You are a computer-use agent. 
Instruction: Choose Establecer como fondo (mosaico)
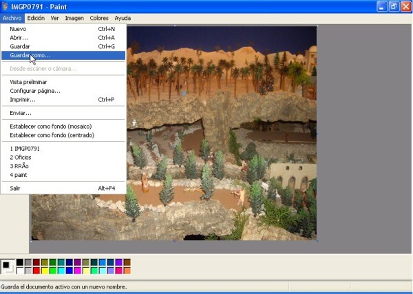[x=51, y=126]
